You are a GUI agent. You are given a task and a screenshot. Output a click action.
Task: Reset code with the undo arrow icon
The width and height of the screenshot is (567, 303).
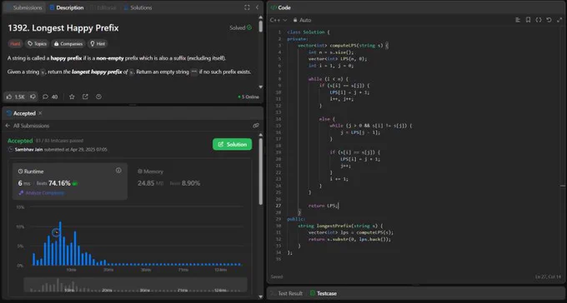(x=549, y=20)
